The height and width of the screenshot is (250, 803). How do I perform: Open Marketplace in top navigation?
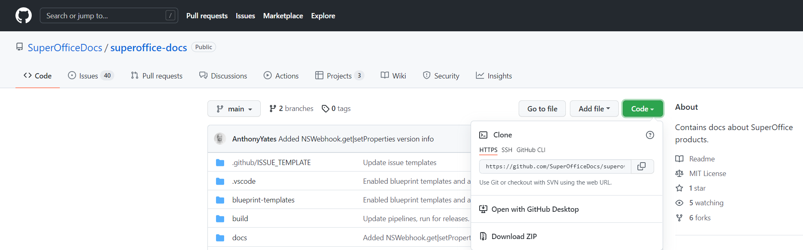pos(283,15)
